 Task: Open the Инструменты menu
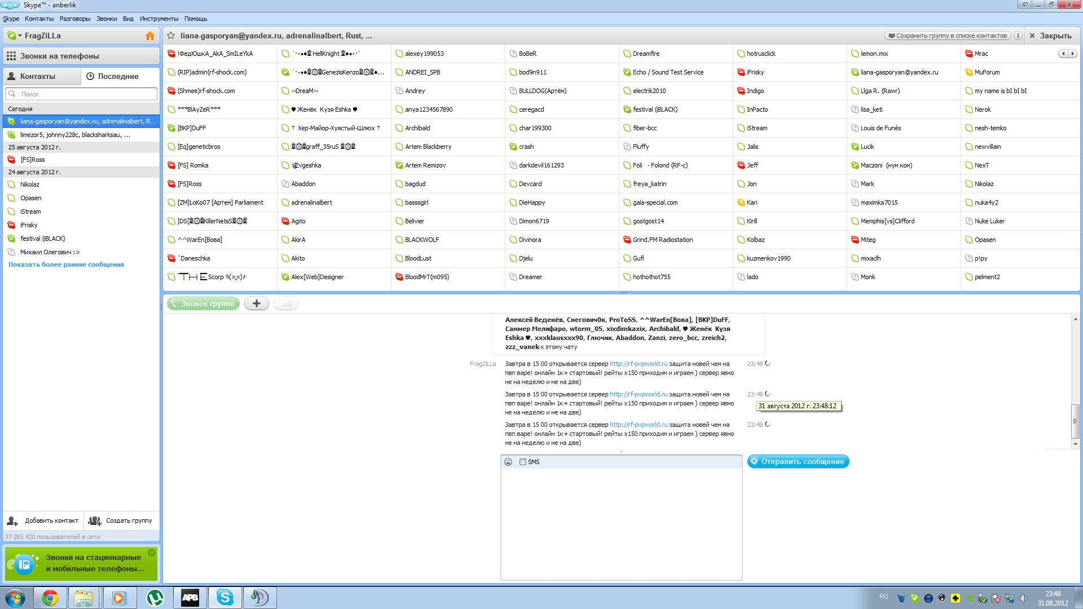tap(159, 19)
